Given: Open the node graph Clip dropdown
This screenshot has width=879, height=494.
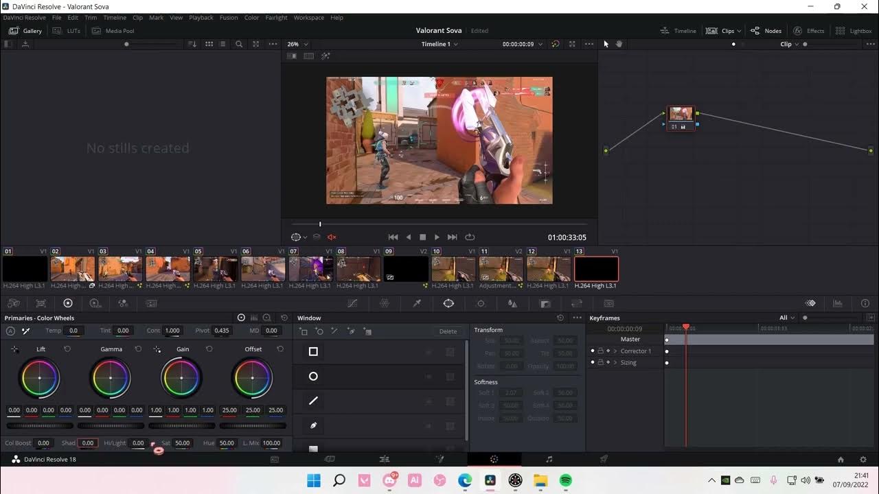Looking at the screenshot, I should point(790,44).
